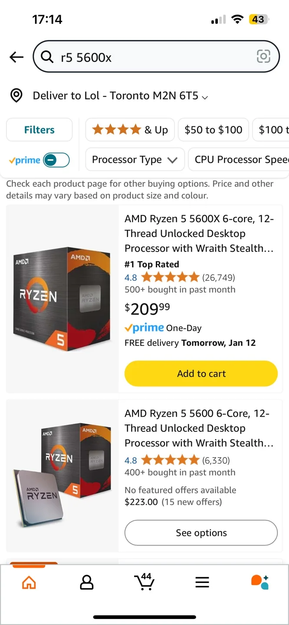Open the camera lens search icon

point(263,56)
